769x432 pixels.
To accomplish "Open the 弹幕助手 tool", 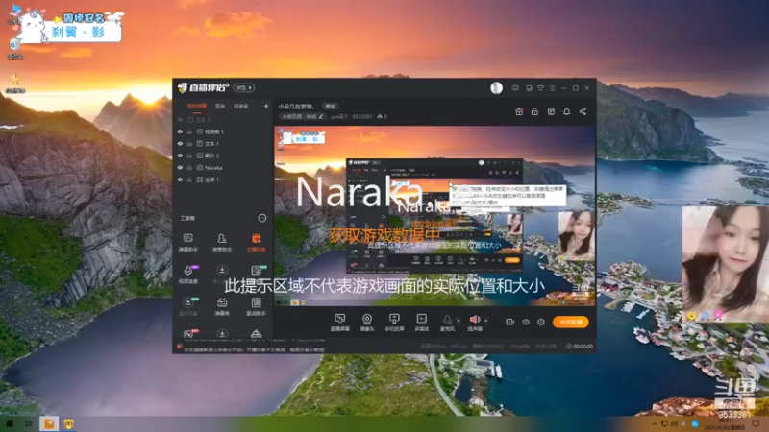I will (x=187, y=242).
